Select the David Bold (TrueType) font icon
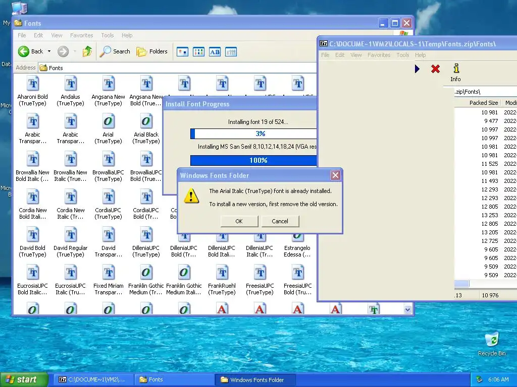This screenshot has height=387, width=517. tap(33, 242)
